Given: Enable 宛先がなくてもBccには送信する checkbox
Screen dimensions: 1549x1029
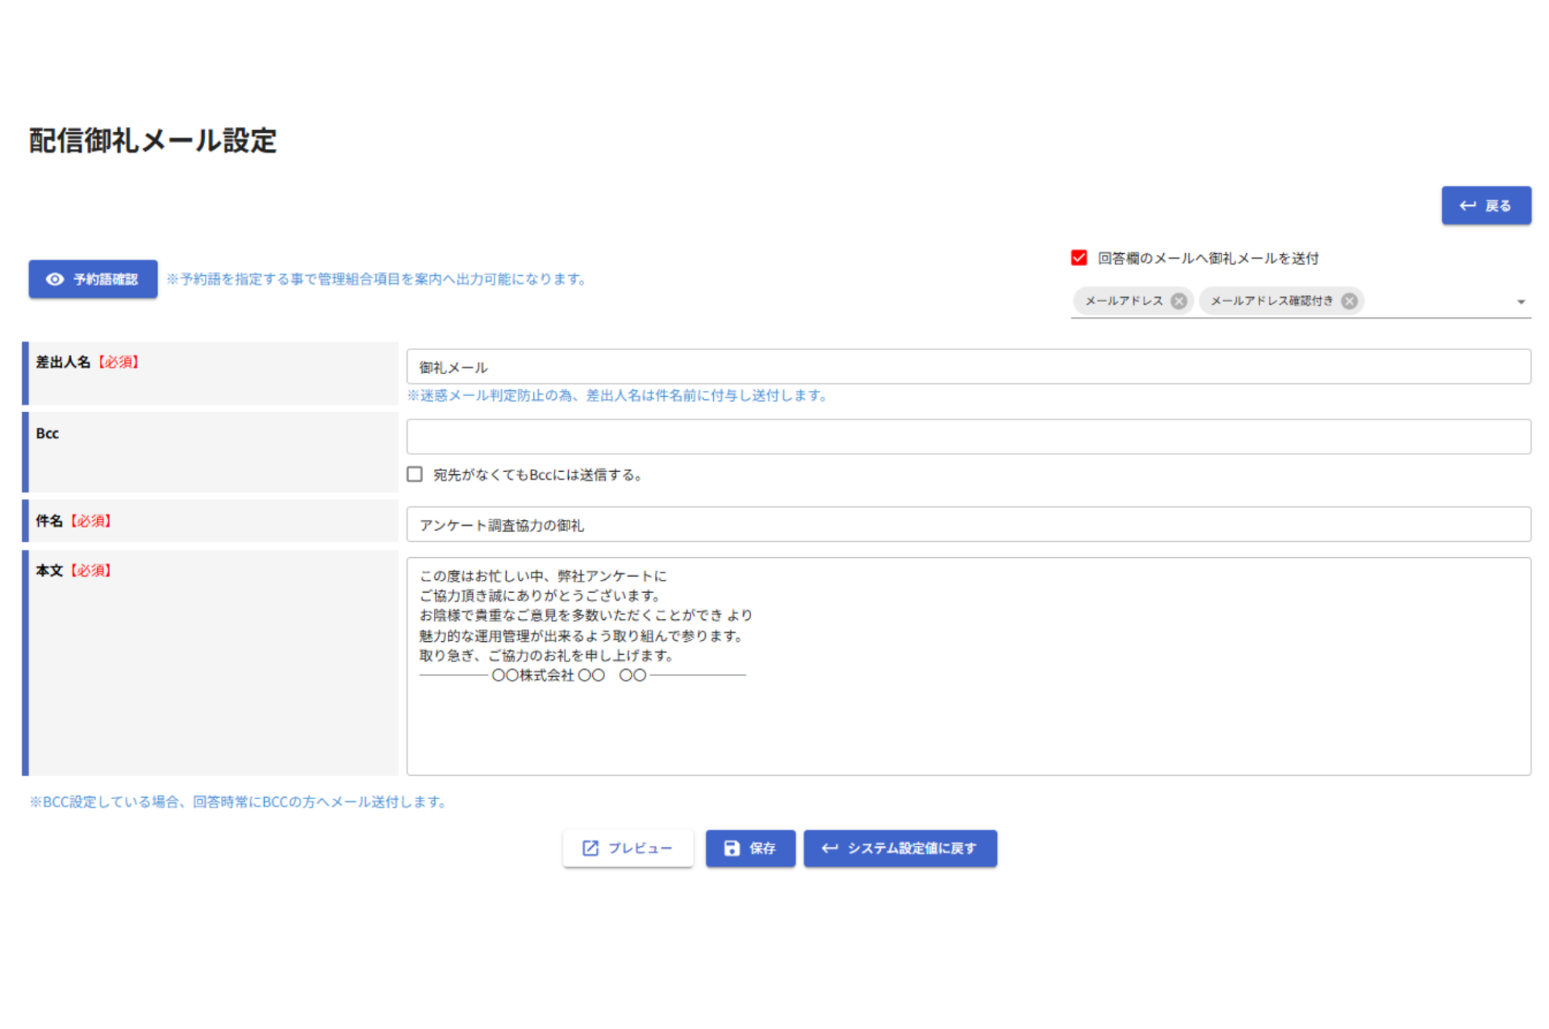Looking at the screenshot, I should 414,474.
